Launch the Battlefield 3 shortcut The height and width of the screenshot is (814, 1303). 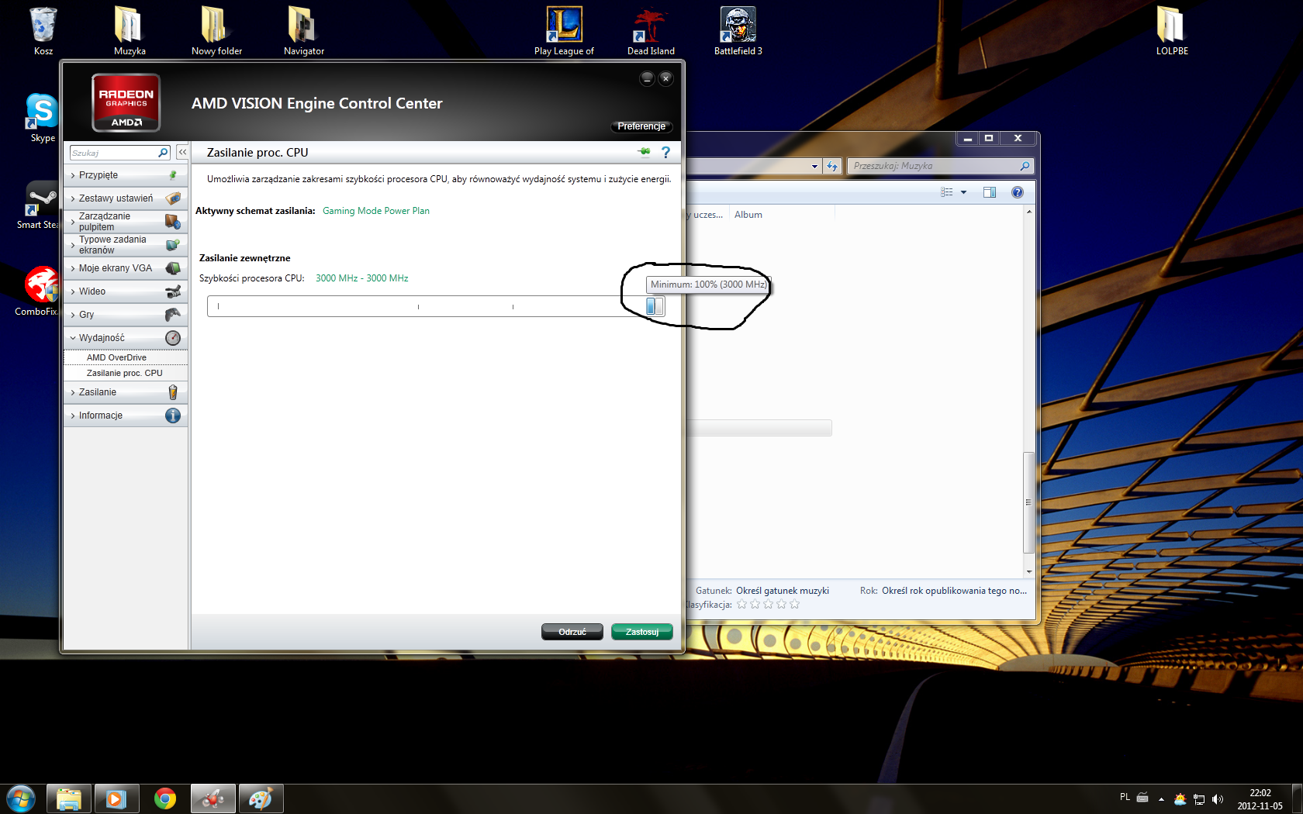(738, 31)
